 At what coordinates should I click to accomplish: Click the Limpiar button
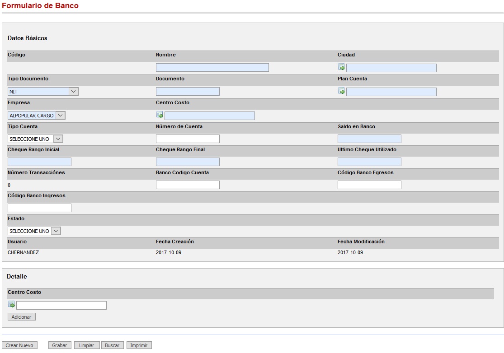coord(86,345)
